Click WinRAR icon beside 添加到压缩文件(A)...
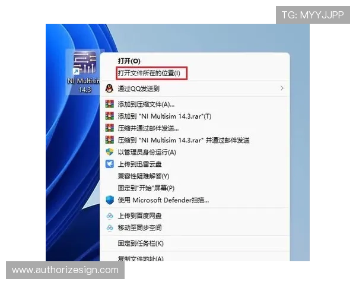Screen dimensions: 356x285 tap(109, 104)
